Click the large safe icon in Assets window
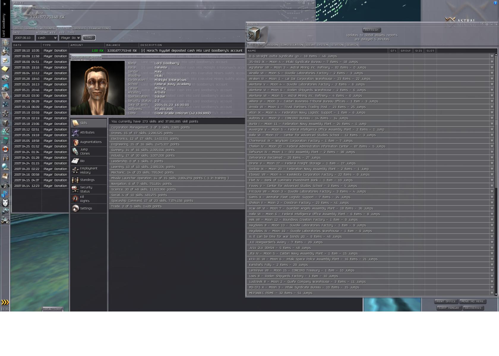Viewport: 499px width, 356px height. (x=254, y=34)
